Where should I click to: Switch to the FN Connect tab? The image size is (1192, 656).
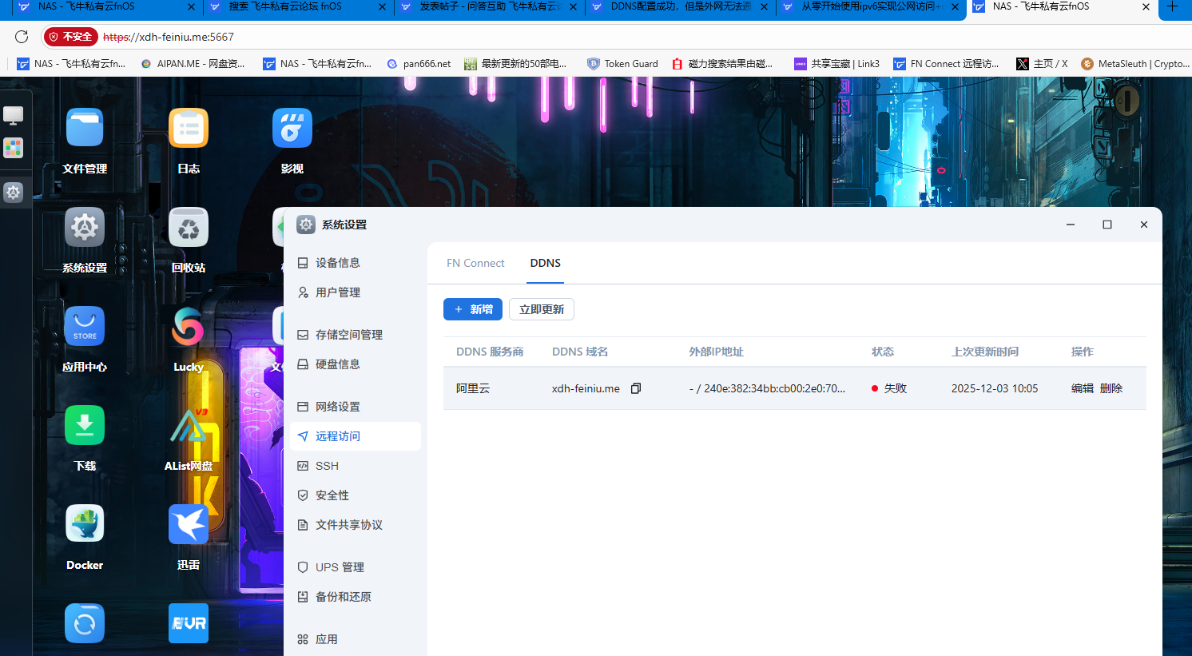[x=475, y=262]
